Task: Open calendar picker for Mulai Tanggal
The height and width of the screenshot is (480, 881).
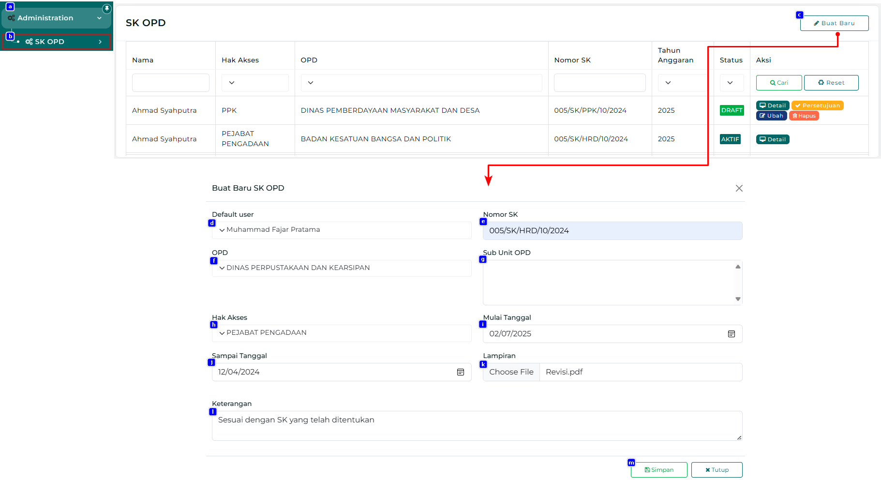Action: [x=731, y=334]
